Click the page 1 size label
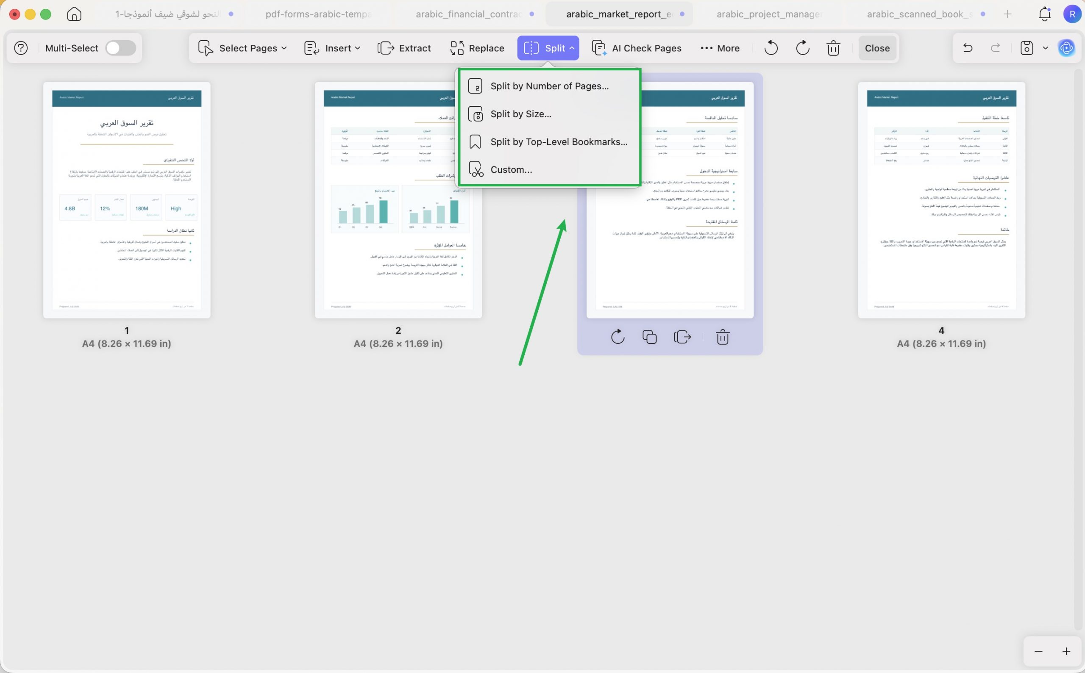Viewport: 1085px width, 673px height. (x=126, y=343)
